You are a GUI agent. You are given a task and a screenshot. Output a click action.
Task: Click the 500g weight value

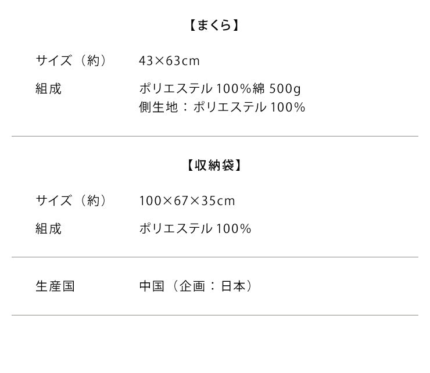(285, 89)
